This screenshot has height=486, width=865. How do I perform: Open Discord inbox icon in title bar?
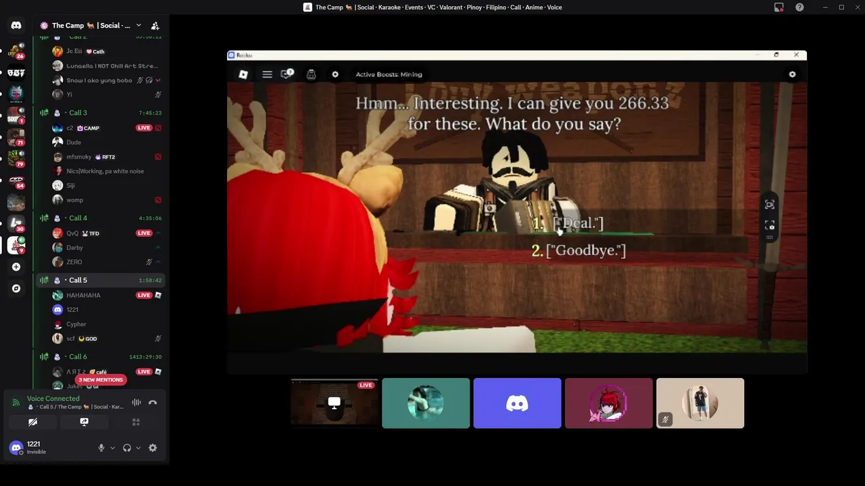779,7
